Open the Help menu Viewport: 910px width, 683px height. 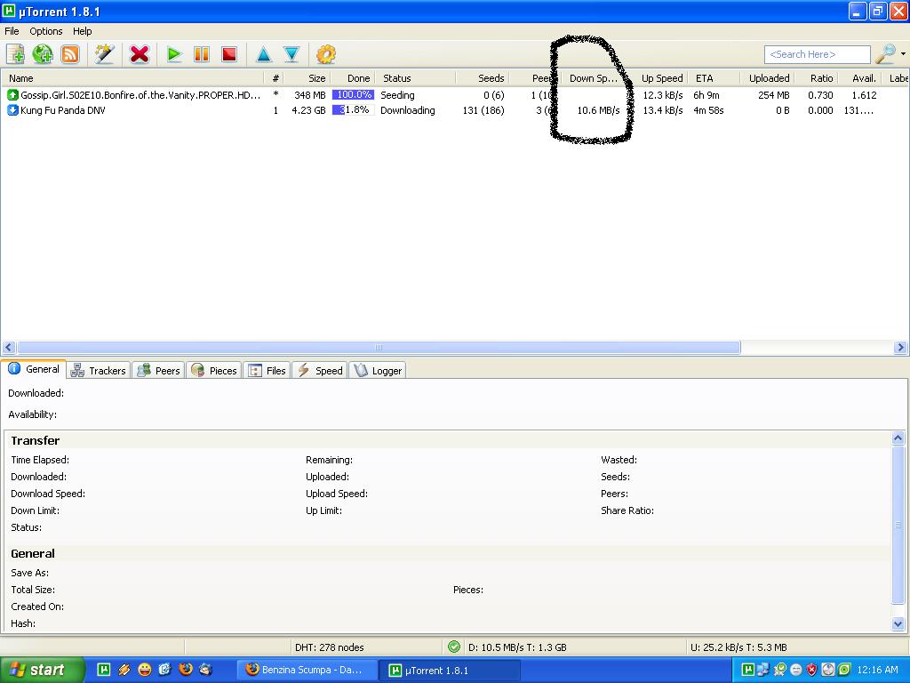(x=82, y=31)
